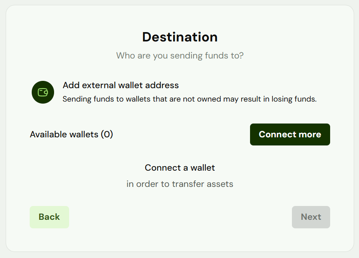Click 'in order to transfer assets' text

click(x=180, y=184)
